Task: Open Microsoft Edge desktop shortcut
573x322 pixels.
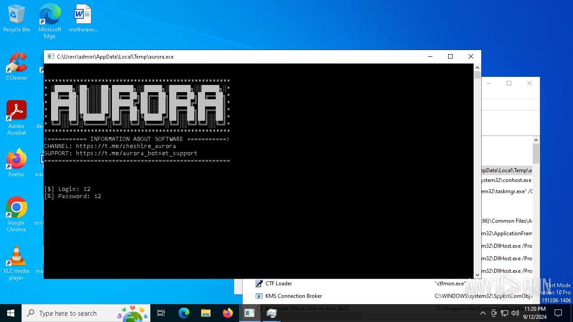Action: click(x=50, y=21)
